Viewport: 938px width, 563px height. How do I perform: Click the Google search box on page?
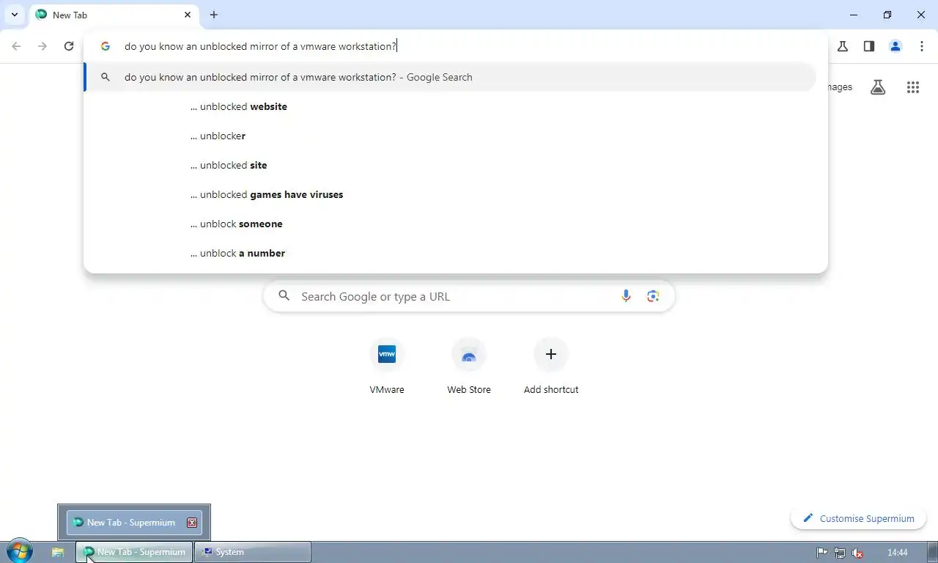[469, 296]
